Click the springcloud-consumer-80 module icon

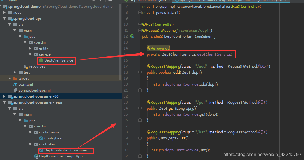10,96
